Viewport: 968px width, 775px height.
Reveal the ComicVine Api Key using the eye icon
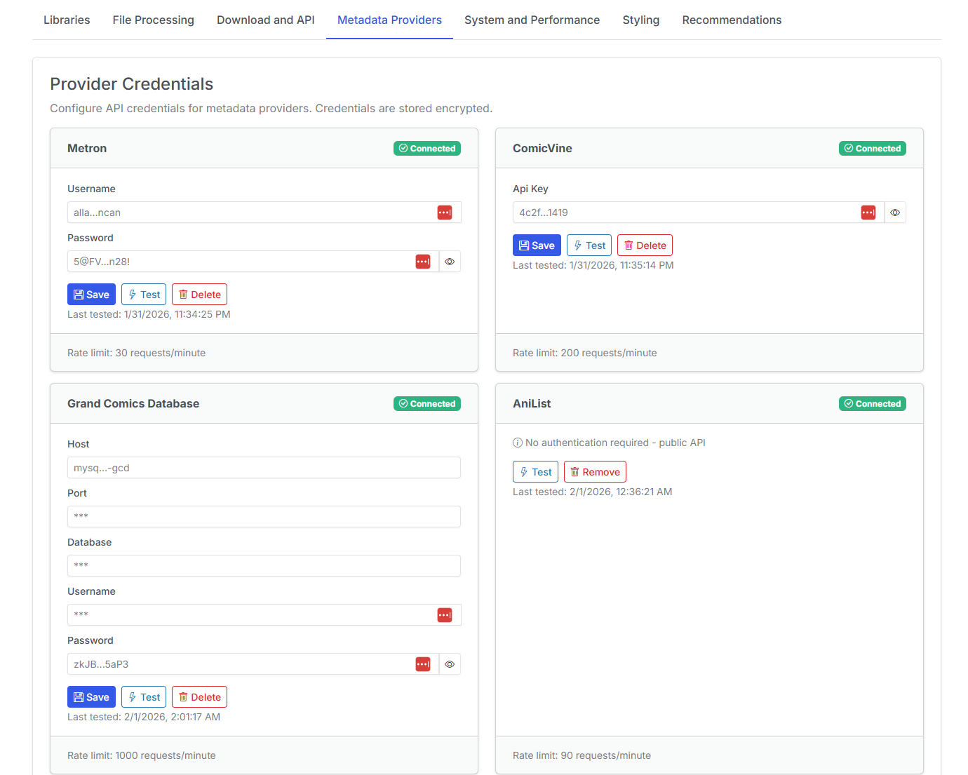895,212
